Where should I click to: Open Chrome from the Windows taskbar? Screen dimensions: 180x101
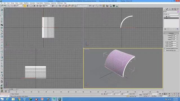19,99
